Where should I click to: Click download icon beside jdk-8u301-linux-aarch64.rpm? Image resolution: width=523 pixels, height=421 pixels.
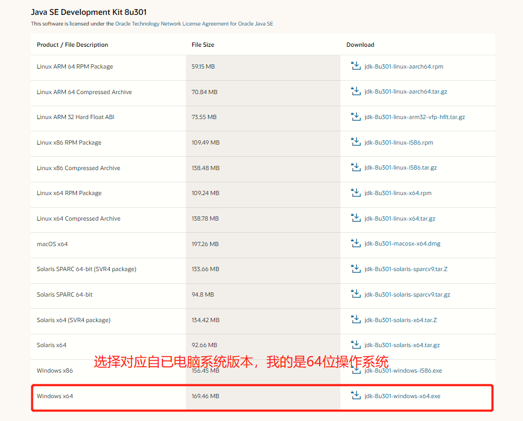(x=356, y=66)
